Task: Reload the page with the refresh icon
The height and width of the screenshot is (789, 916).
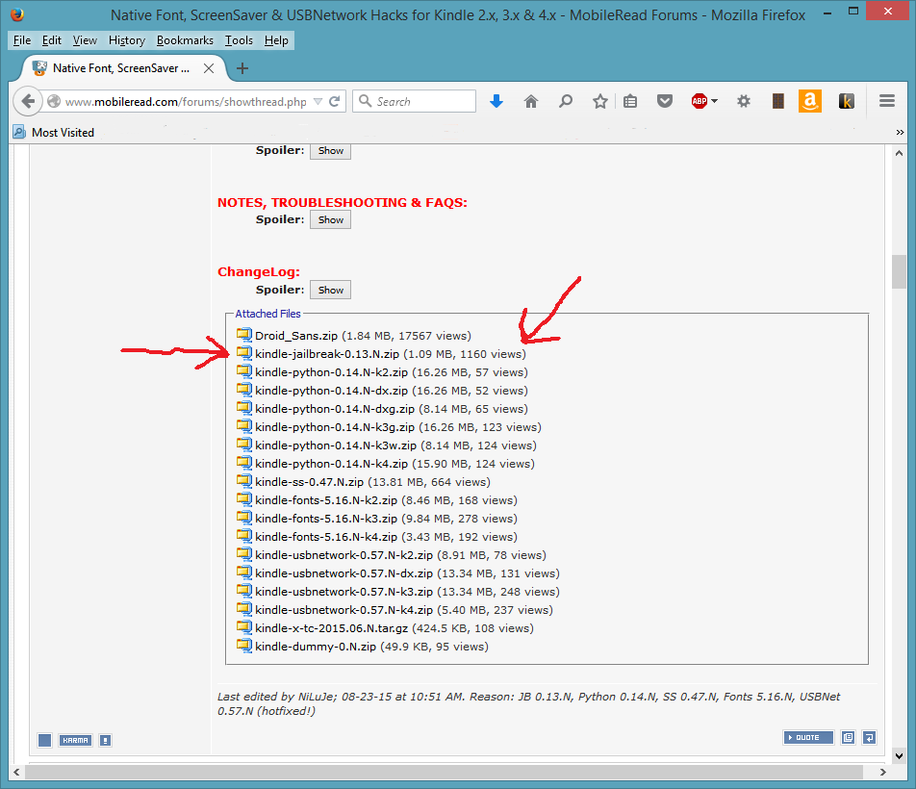Action: (x=335, y=102)
